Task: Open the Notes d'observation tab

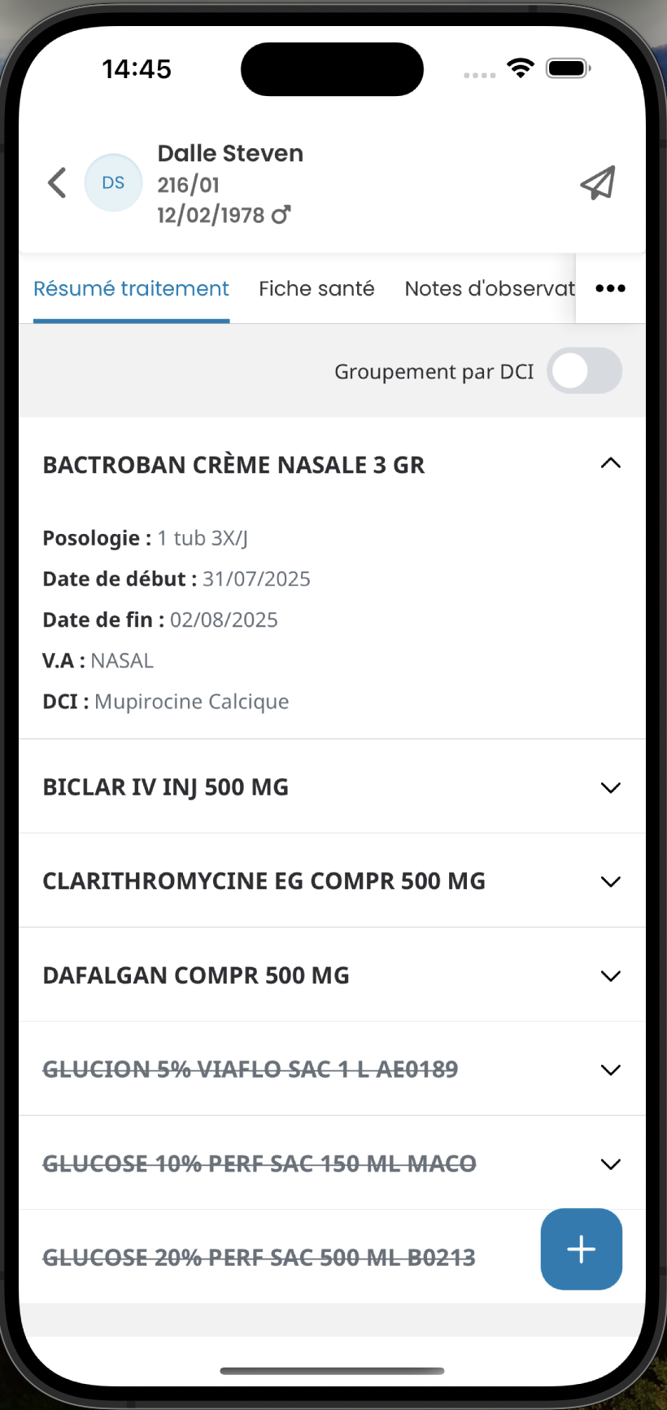Action: tap(489, 288)
